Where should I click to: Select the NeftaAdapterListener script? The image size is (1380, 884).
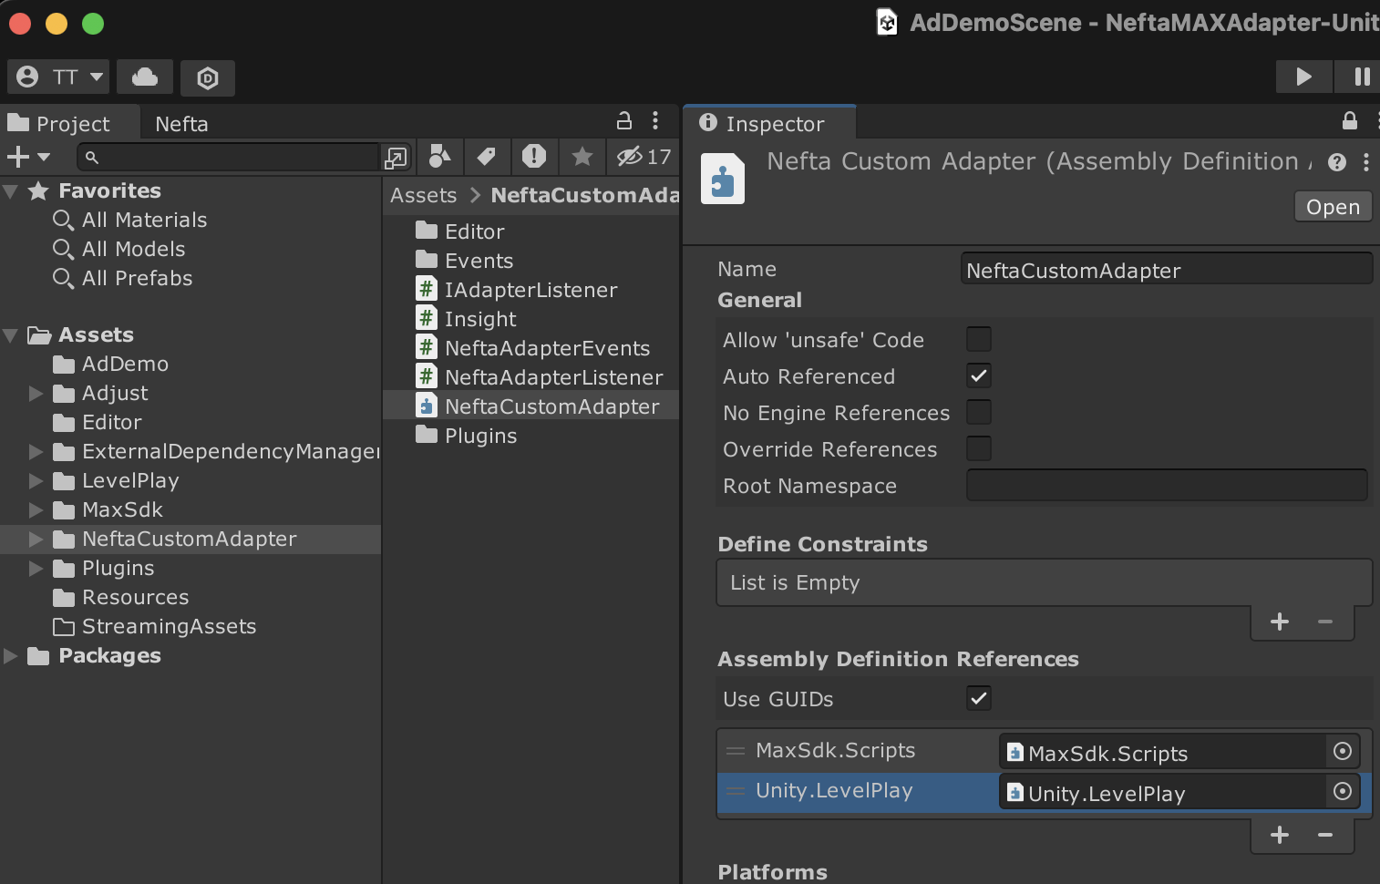click(553, 377)
